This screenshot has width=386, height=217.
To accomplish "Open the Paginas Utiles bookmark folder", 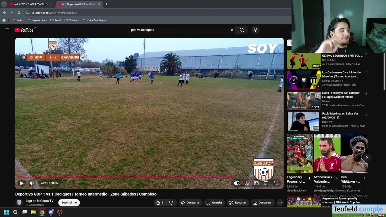I will [36, 20].
